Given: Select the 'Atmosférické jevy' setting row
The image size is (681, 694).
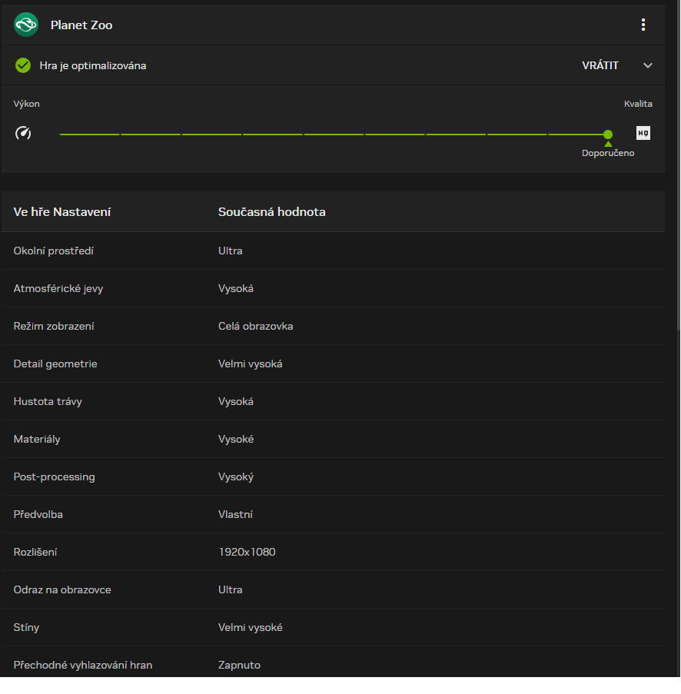Looking at the screenshot, I should click(333, 288).
